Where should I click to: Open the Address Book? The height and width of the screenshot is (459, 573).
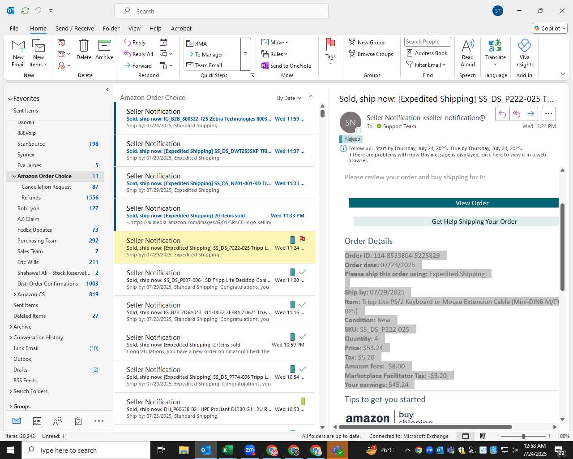pyautogui.click(x=427, y=53)
